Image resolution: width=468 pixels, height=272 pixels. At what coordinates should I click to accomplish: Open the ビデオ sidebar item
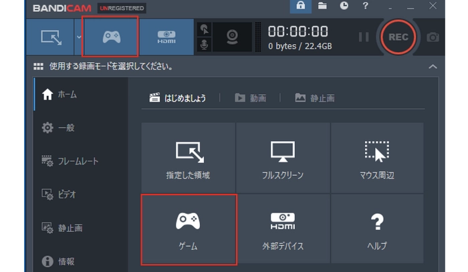(81, 194)
